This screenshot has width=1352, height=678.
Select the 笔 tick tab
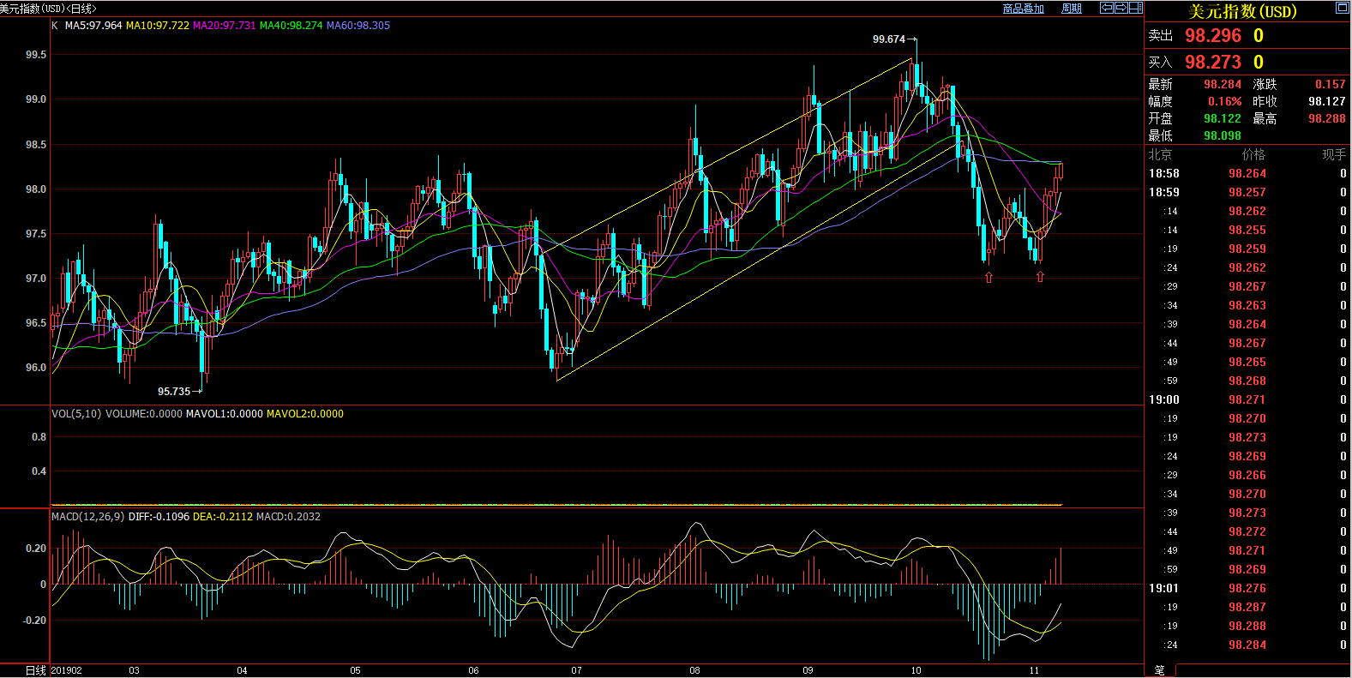(x=1160, y=670)
